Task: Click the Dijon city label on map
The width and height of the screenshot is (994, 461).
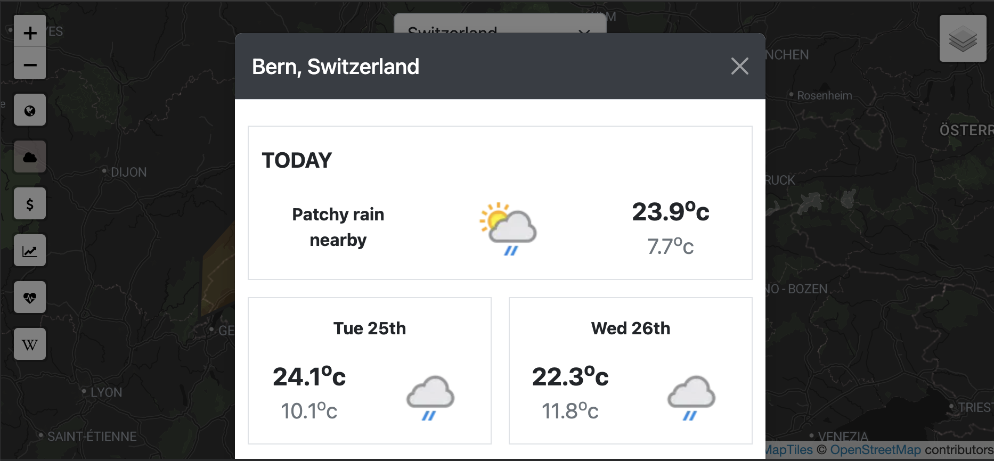Action: click(128, 172)
